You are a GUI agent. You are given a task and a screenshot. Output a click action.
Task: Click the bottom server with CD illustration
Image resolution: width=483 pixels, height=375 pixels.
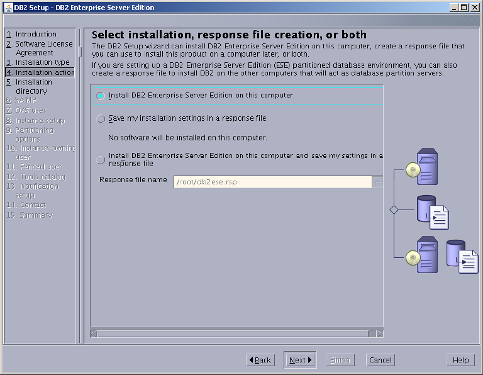pyautogui.click(x=422, y=255)
